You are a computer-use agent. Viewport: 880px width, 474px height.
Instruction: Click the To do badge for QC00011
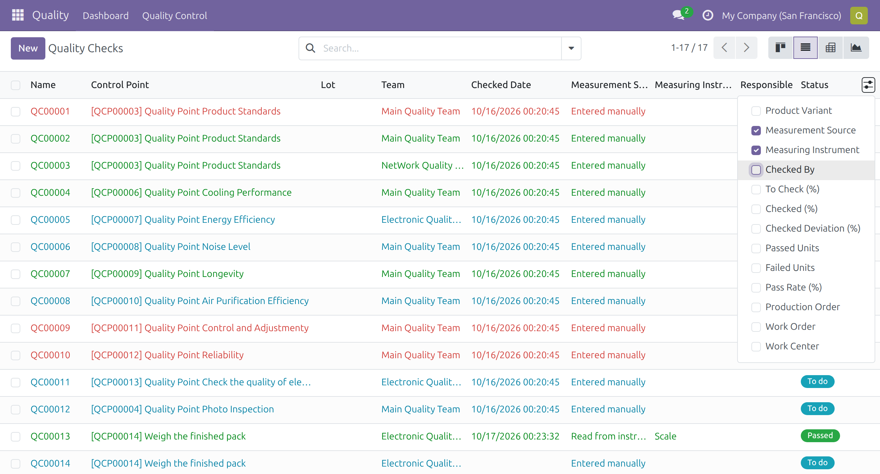[817, 381]
